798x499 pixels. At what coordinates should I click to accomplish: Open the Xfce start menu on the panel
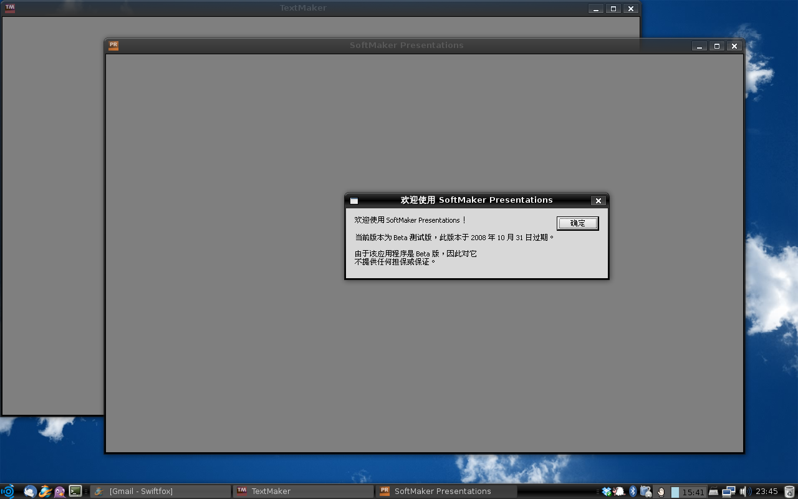[8, 492]
